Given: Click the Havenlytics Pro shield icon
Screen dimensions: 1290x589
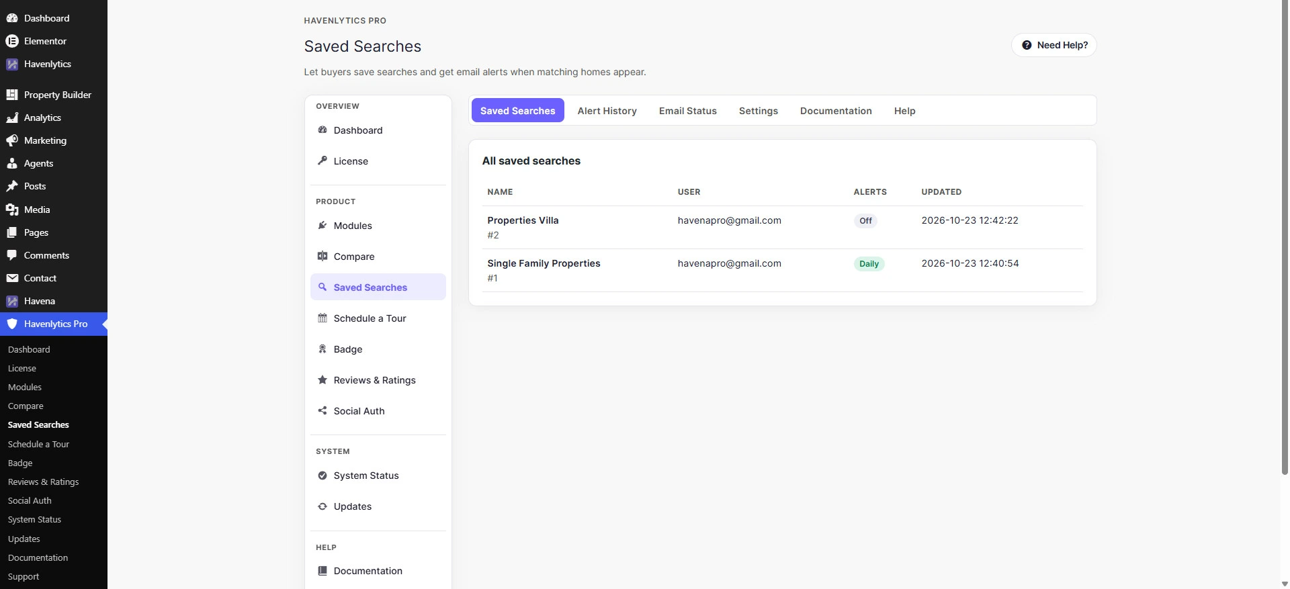Looking at the screenshot, I should (12, 324).
